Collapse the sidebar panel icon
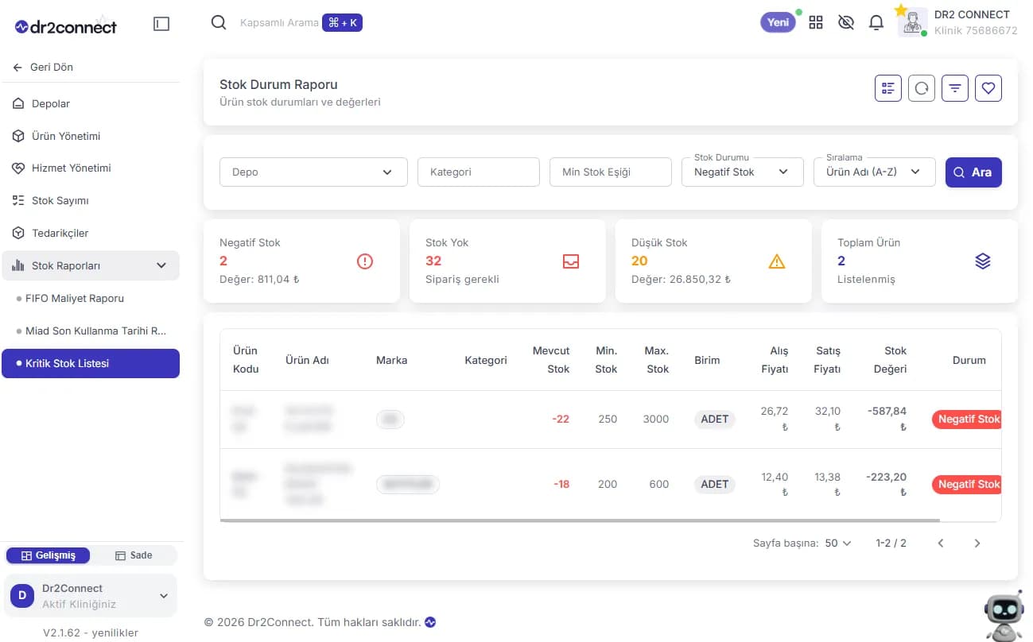Screen dimensions: 1033x642 [x=161, y=25]
